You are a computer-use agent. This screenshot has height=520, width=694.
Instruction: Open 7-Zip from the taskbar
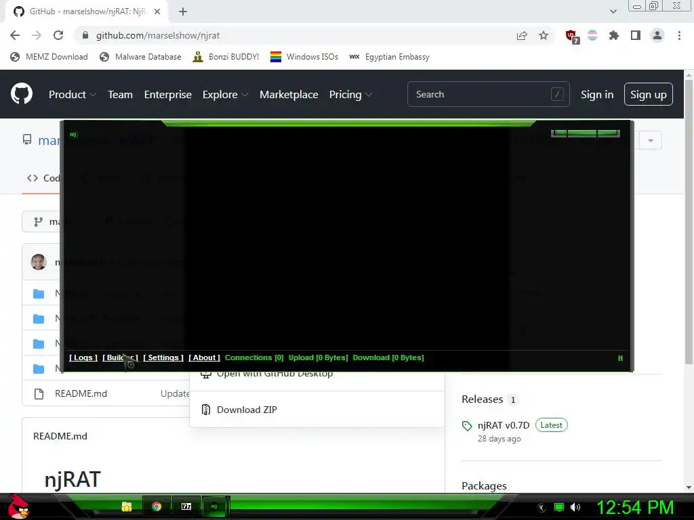click(x=186, y=506)
